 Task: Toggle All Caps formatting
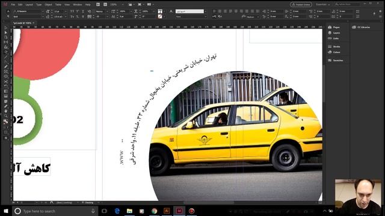pos(72,11)
